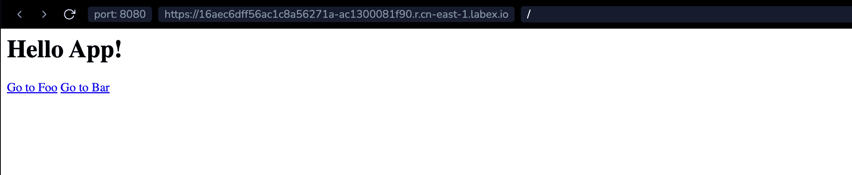Place the cursor in the path field containing the slash

pyautogui.click(x=686, y=14)
